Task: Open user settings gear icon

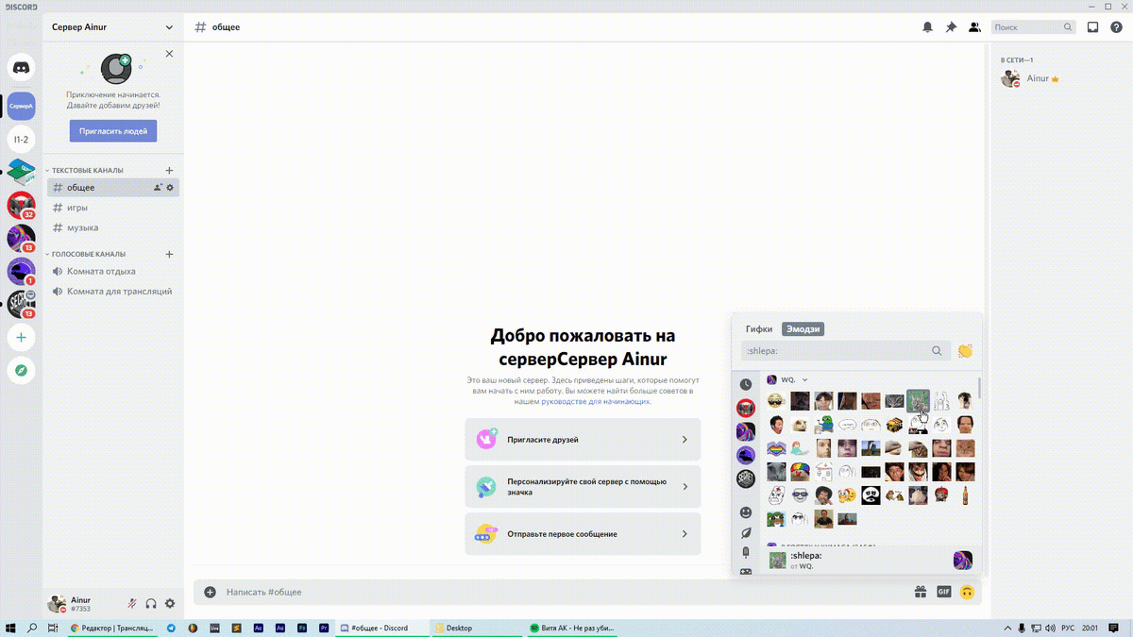Action: 170,604
